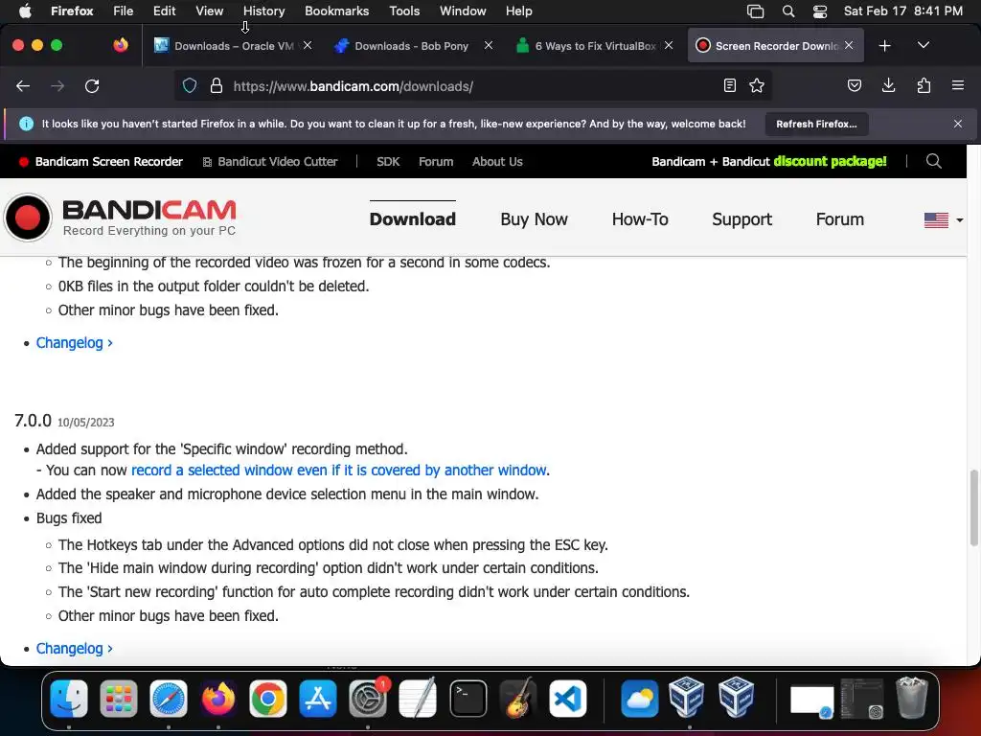981x736 pixels.
Task: Open the About Us link
Action: [x=497, y=161]
